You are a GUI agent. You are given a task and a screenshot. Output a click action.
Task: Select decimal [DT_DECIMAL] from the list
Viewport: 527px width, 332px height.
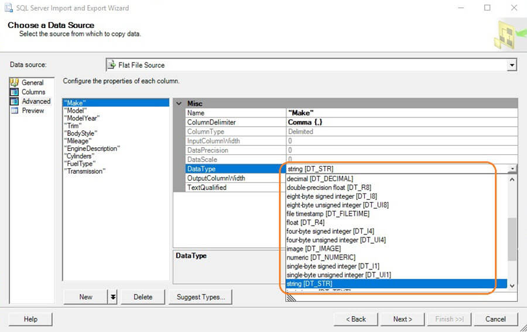point(320,179)
